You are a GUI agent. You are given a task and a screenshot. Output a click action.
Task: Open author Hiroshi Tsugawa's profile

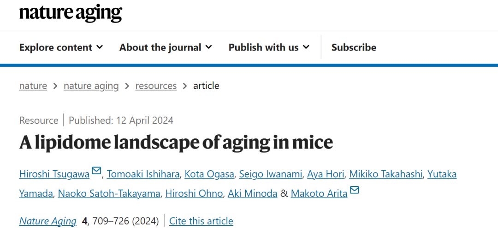point(54,174)
